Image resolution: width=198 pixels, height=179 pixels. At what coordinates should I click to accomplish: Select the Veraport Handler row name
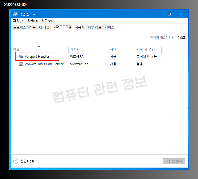[x=37, y=56]
